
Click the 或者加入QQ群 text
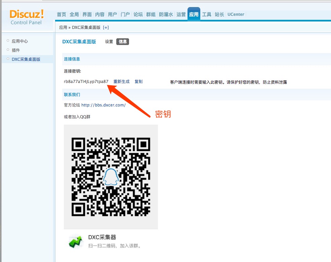coord(77,117)
